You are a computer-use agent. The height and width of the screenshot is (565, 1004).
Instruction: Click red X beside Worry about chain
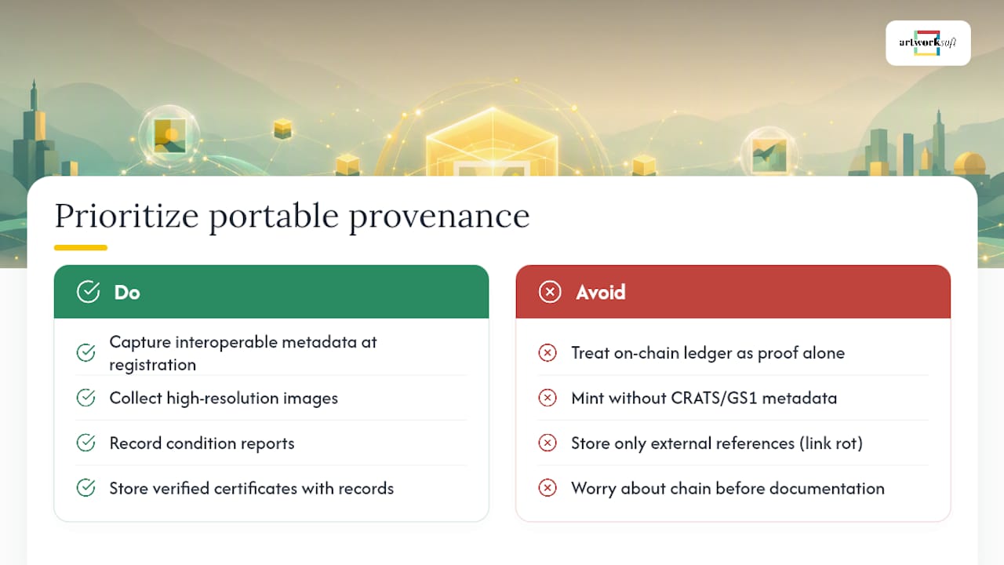(x=547, y=488)
